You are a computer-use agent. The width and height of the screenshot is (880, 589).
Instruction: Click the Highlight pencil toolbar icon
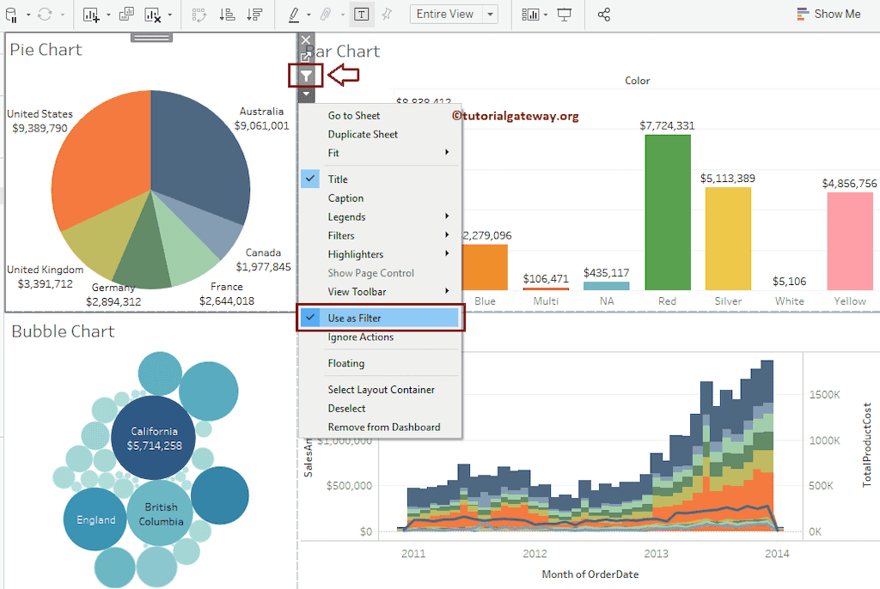tap(294, 15)
